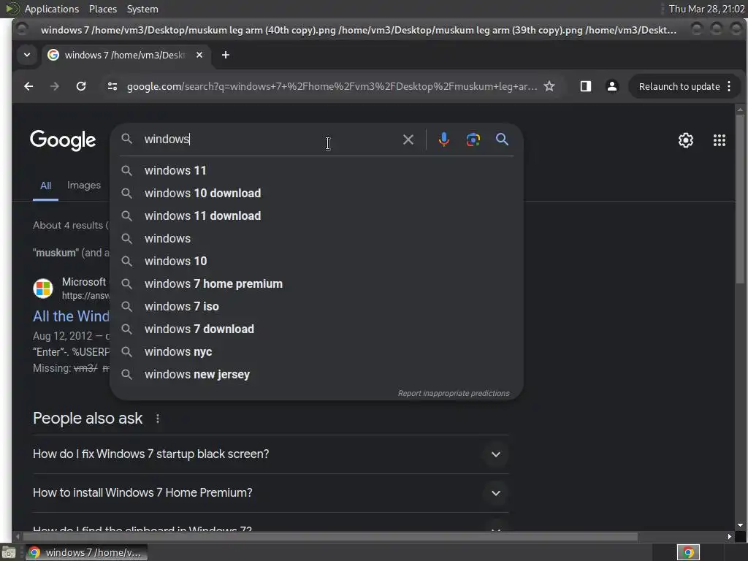Click the taskbar 'windows 7 /home/v...' window button
The height and width of the screenshot is (561, 748).
(x=86, y=552)
